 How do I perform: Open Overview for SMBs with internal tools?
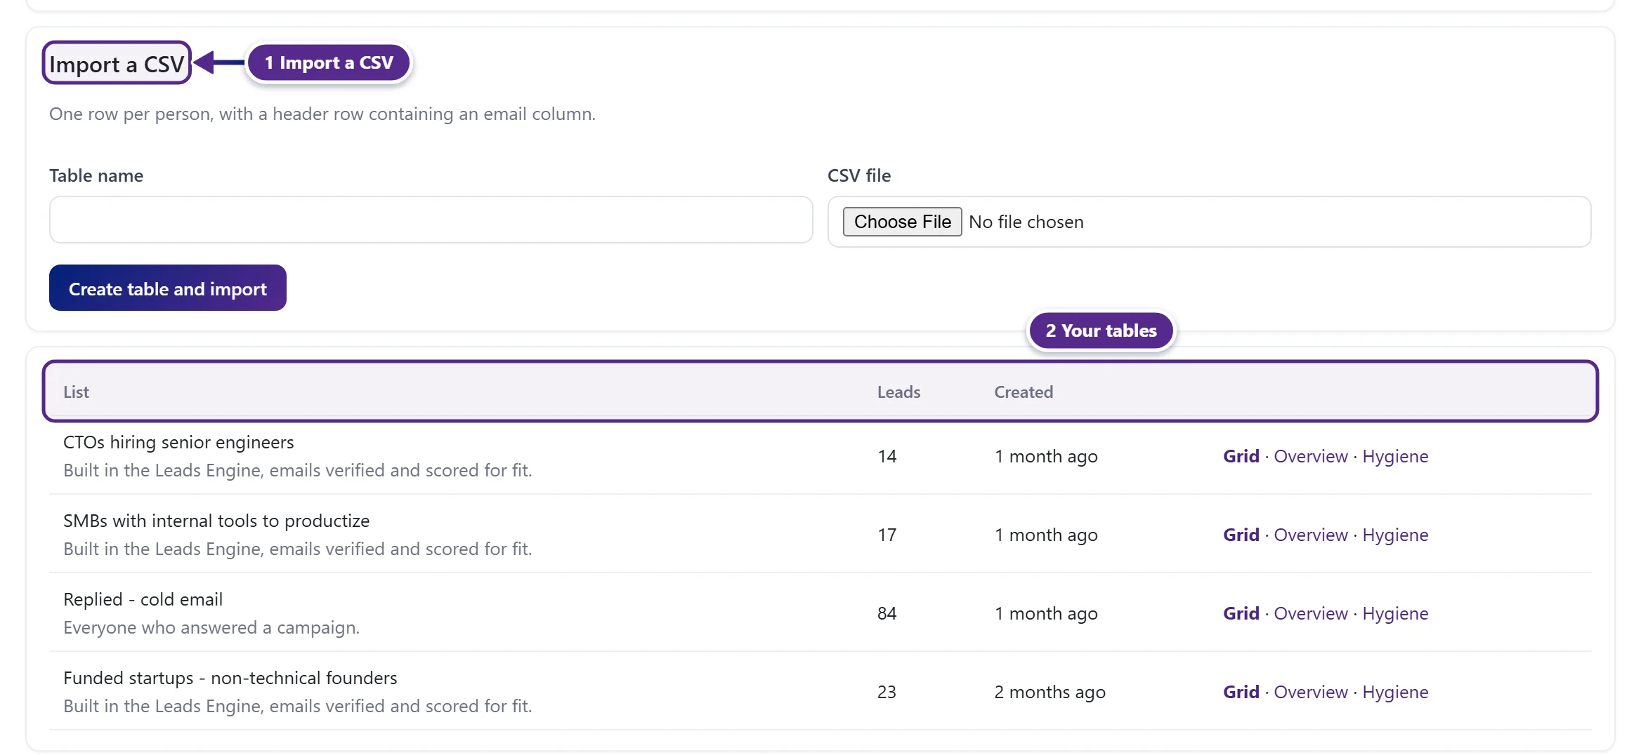point(1311,535)
